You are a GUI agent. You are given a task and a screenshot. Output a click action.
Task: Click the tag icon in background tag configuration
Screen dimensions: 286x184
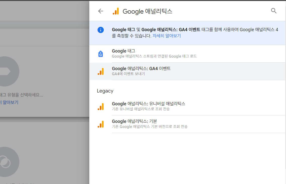[5, 71]
